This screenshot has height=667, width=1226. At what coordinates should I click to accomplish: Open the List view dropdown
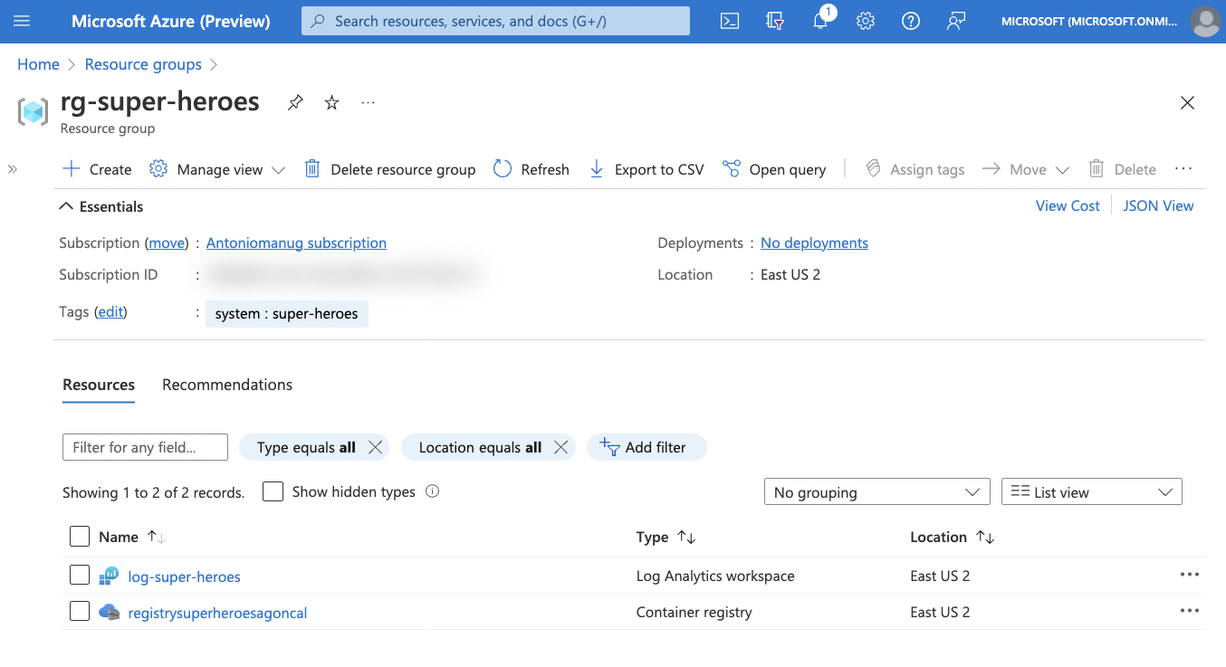[x=1092, y=492]
